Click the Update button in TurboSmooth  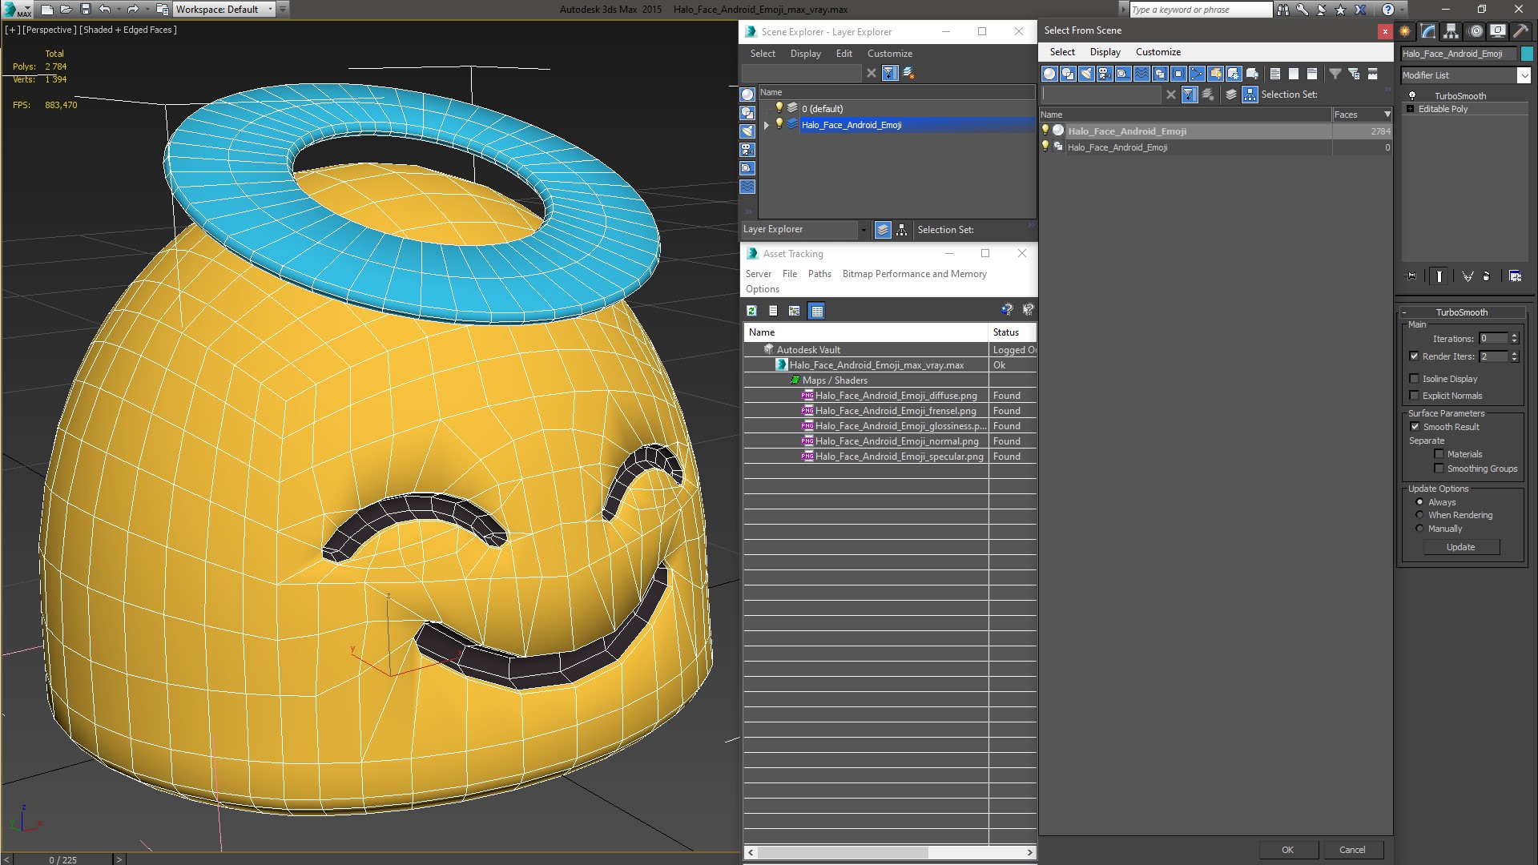click(x=1461, y=547)
